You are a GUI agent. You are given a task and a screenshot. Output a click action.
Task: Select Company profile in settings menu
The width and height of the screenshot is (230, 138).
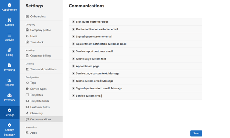(x=40, y=30)
